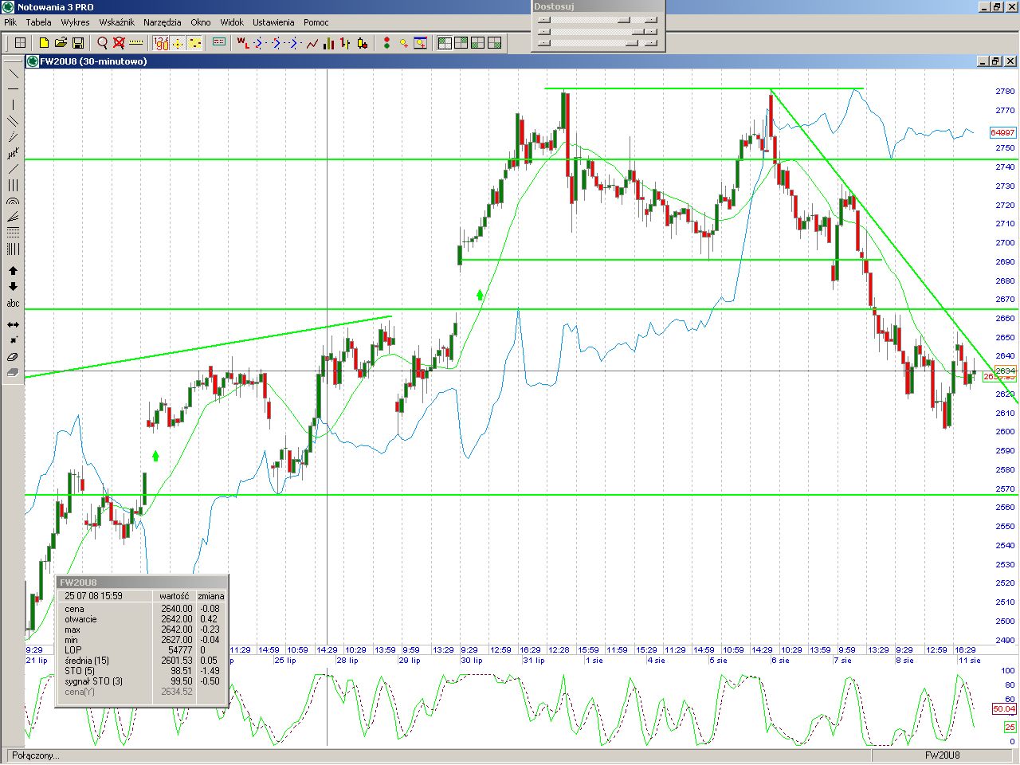Screen dimensions: 1020x765
Task: Click the open folder icon
Action: 61,43
